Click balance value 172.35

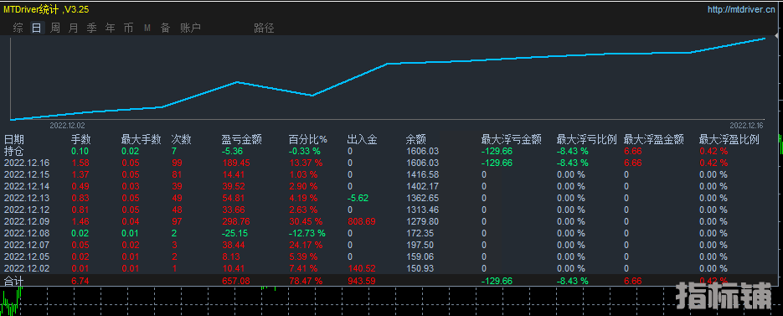(x=420, y=233)
